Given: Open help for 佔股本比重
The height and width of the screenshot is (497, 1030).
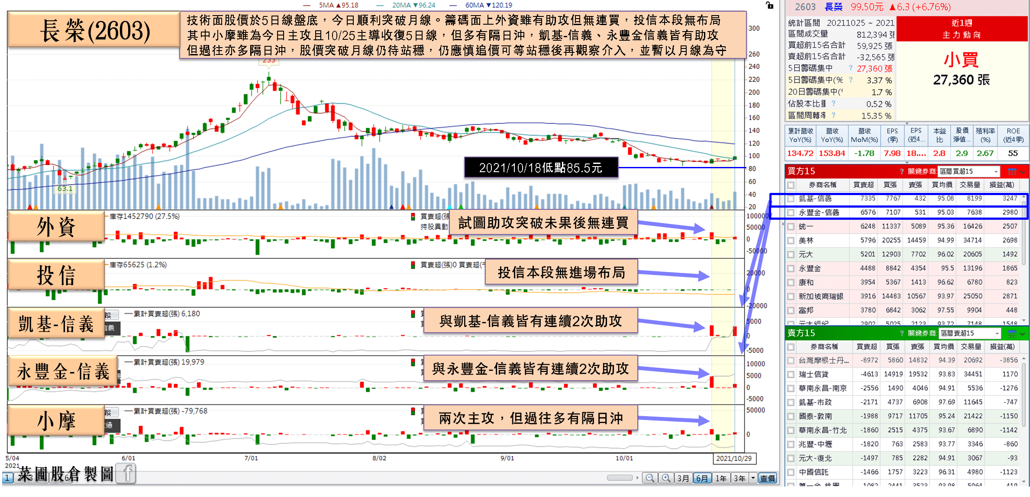Looking at the screenshot, I should point(833,103).
